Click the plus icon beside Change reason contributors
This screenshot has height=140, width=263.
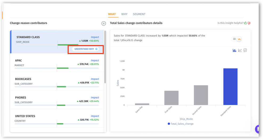[104, 23]
